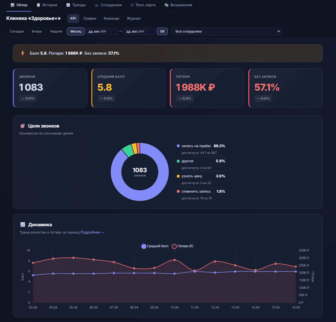
Task: Open the Подробнее link in Динамика
Action: click(x=92, y=232)
